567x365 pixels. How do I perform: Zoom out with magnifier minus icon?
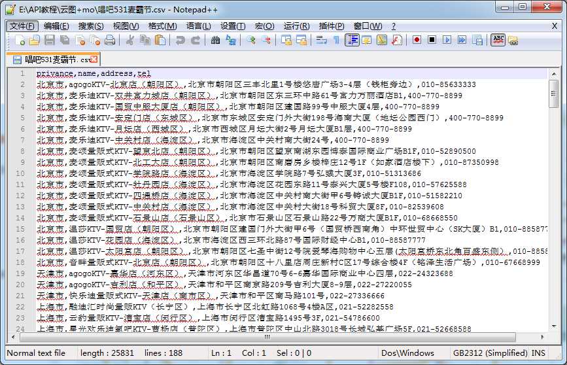[266, 40]
